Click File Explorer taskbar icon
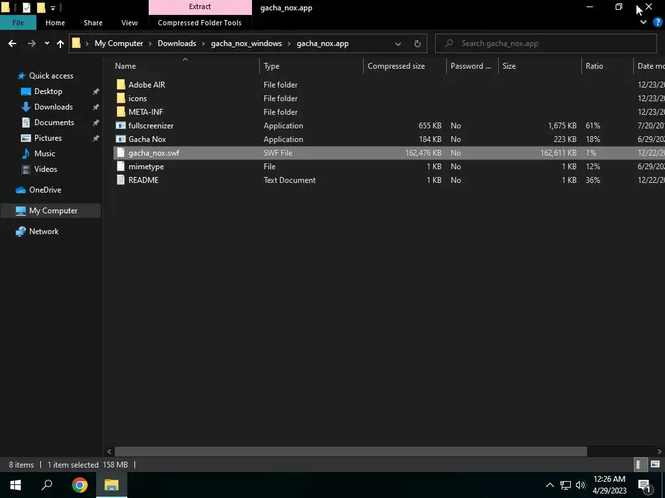 click(x=112, y=485)
